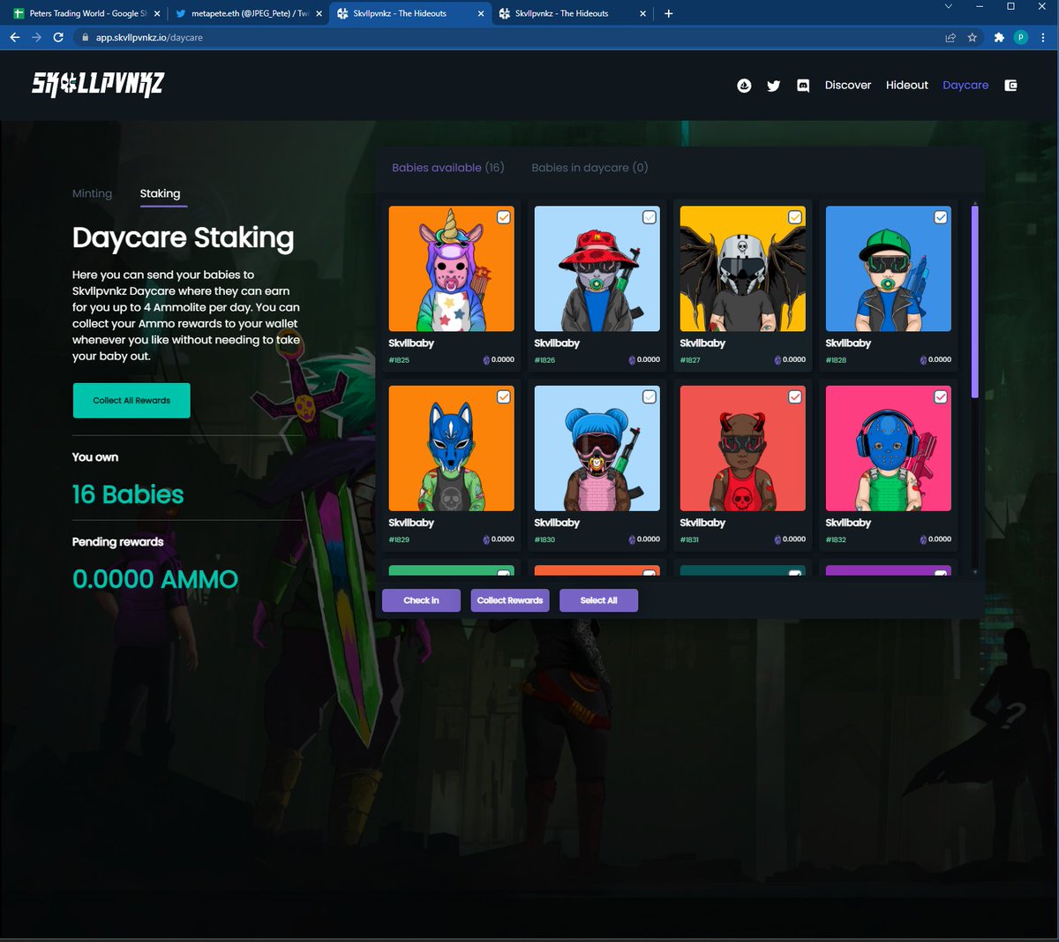Click the scrollbar down arrow in baby list
Screen dimensions: 1059x942
pos(975,572)
